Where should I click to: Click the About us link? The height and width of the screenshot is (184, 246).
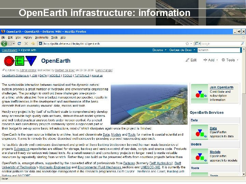(x=97, y=76)
